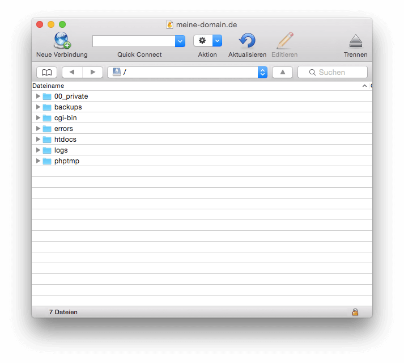
Task: Click the 00_private folder icon
Action: click(x=47, y=96)
